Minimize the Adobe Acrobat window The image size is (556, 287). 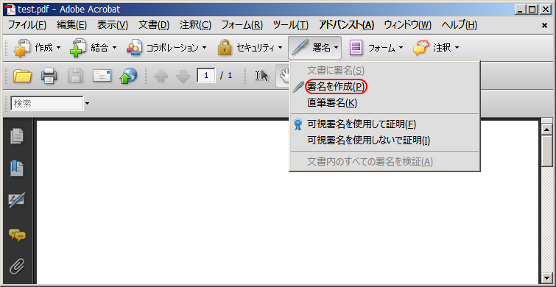pyautogui.click(x=521, y=10)
